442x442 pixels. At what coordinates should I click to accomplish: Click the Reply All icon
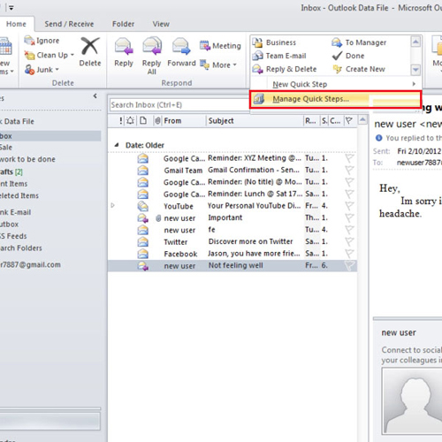152,46
